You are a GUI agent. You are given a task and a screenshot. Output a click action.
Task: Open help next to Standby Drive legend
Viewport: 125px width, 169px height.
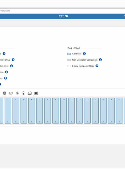pyautogui.click(x=13, y=60)
